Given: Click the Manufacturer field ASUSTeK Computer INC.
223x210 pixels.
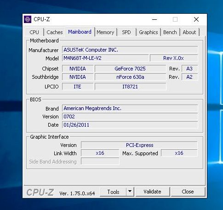Looking at the screenshot, I should coord(130,50).
